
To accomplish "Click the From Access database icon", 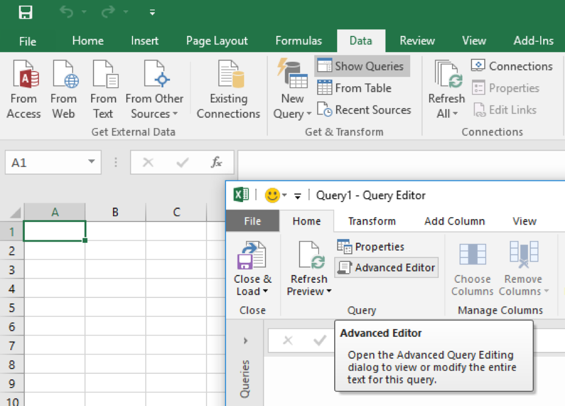I will (x=24, y=76).
